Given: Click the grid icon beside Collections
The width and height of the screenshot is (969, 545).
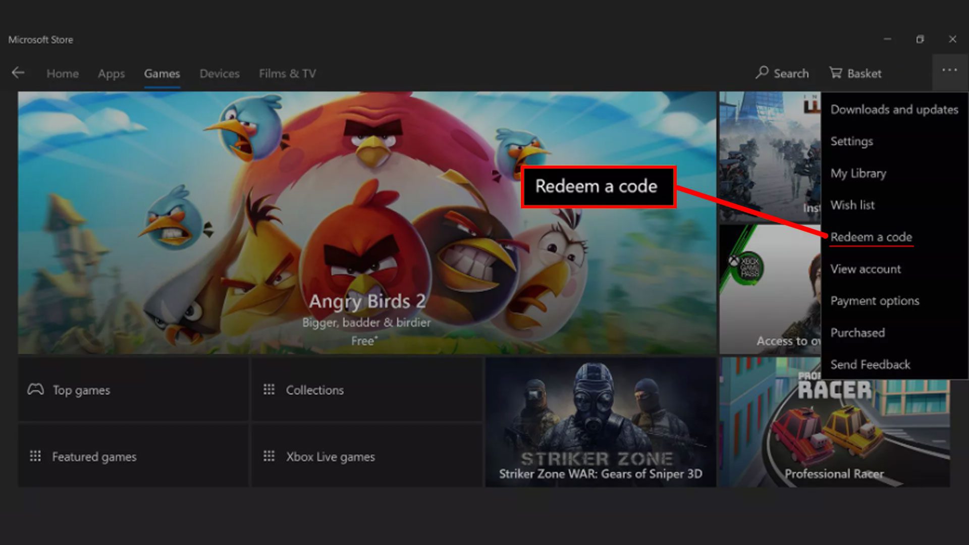Looking at the screenshot, I should [x=269, y=390].
